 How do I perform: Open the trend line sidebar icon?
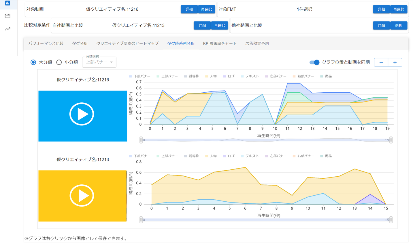pyautogui.click(x=7, y=29)
